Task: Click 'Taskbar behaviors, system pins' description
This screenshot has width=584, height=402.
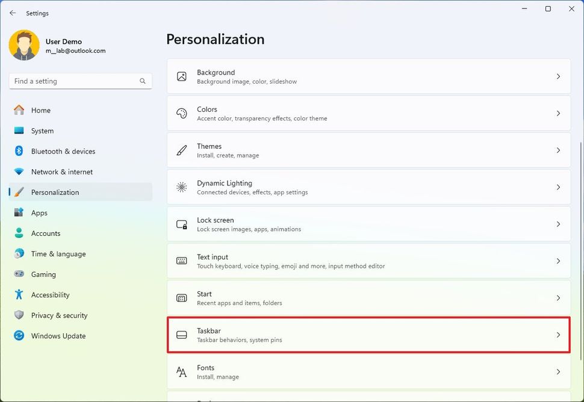Action: click(240, 340)
